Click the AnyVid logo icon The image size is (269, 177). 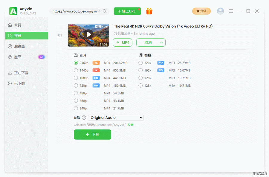point(13,11)
